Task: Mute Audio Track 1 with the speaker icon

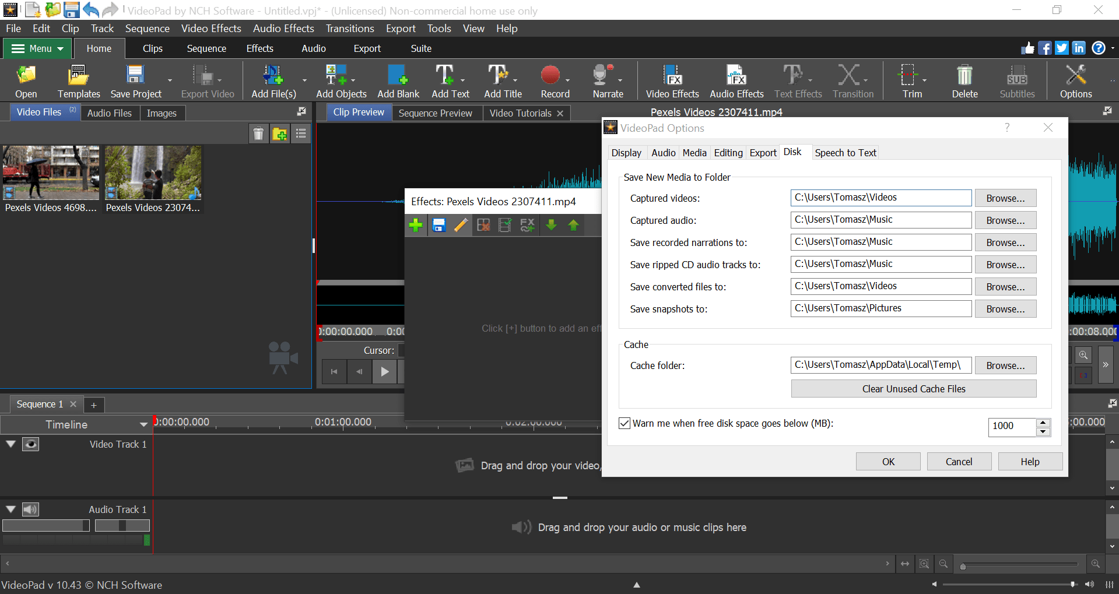Action: pos(31,509)
